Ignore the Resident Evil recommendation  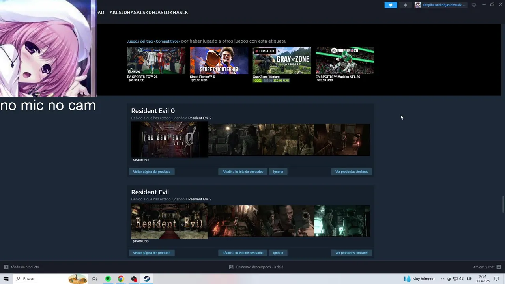[x=278, y=253]
